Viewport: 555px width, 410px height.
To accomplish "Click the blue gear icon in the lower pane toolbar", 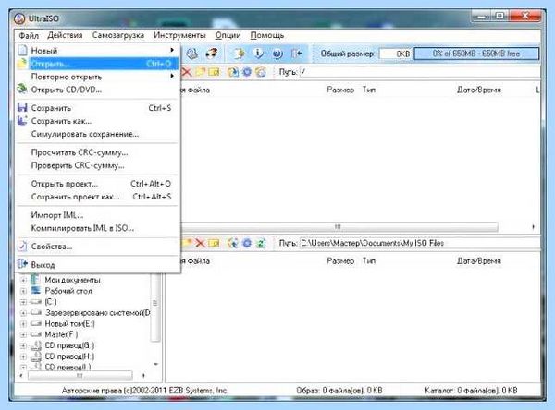I will [x=247, y=243].
